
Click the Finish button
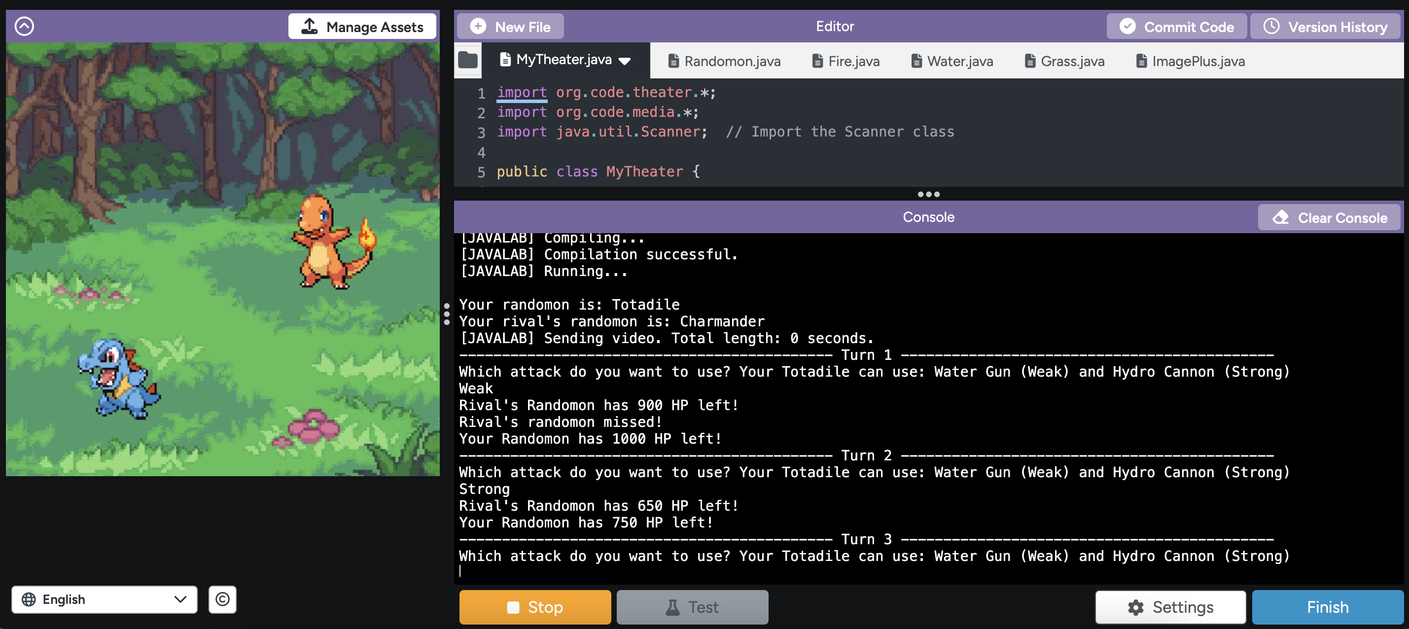click(1327, 607)
